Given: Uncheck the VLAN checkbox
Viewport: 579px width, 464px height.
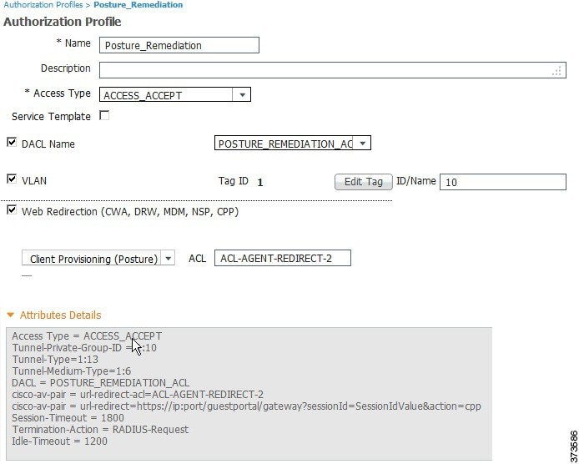Looking at the screenshot, I should [12, 179].
